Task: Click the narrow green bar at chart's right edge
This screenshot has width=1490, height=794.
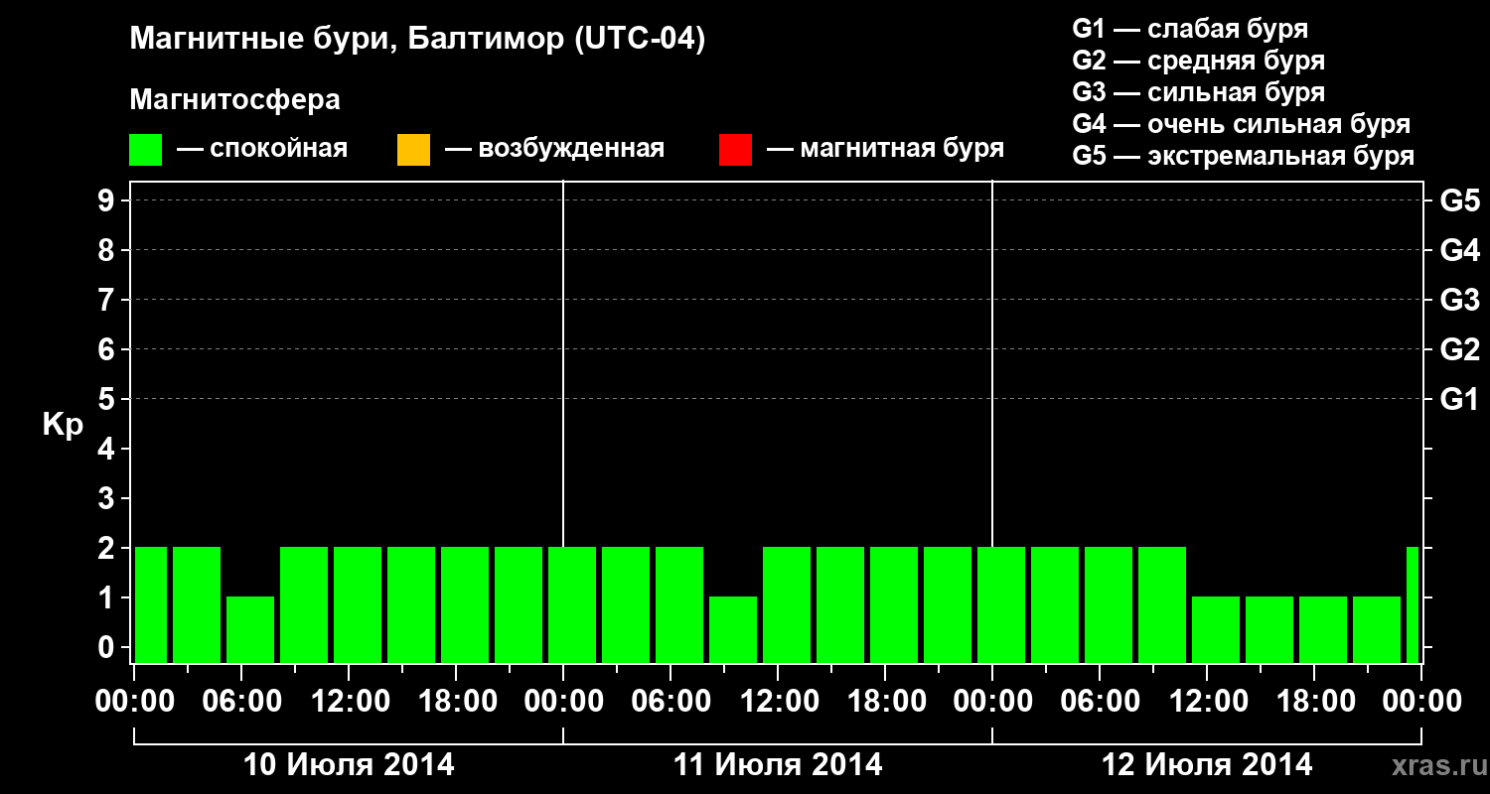Action: (1413, 604)
